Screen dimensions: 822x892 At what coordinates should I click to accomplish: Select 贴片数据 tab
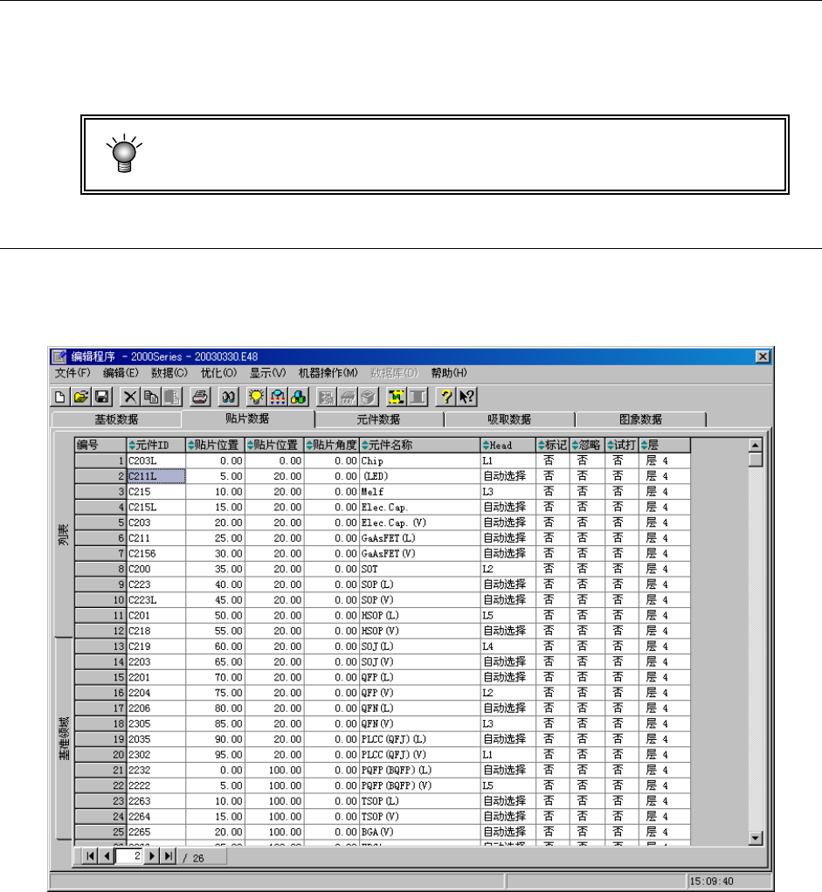[x=247, y=418]
